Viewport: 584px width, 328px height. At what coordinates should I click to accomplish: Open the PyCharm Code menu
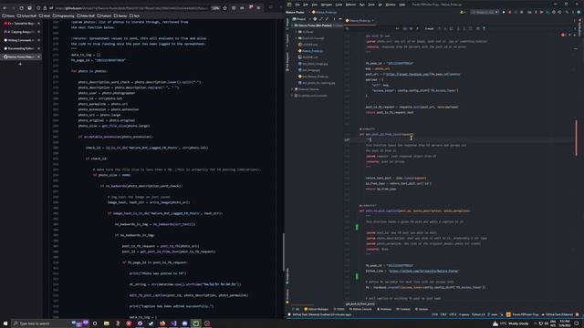[x=339, y=5]
